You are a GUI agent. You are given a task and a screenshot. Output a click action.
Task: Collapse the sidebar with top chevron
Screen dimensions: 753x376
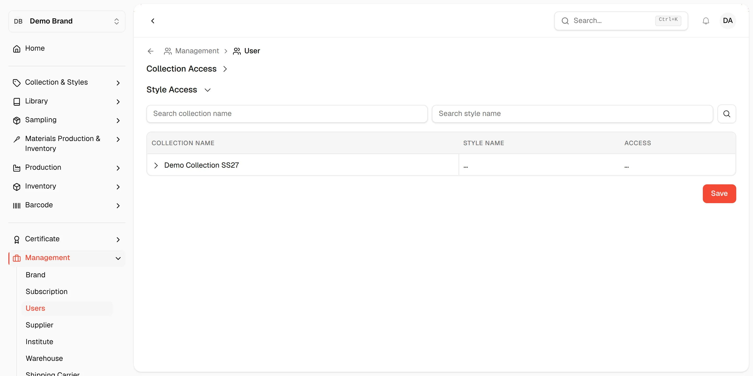click(x=153, y=21)
